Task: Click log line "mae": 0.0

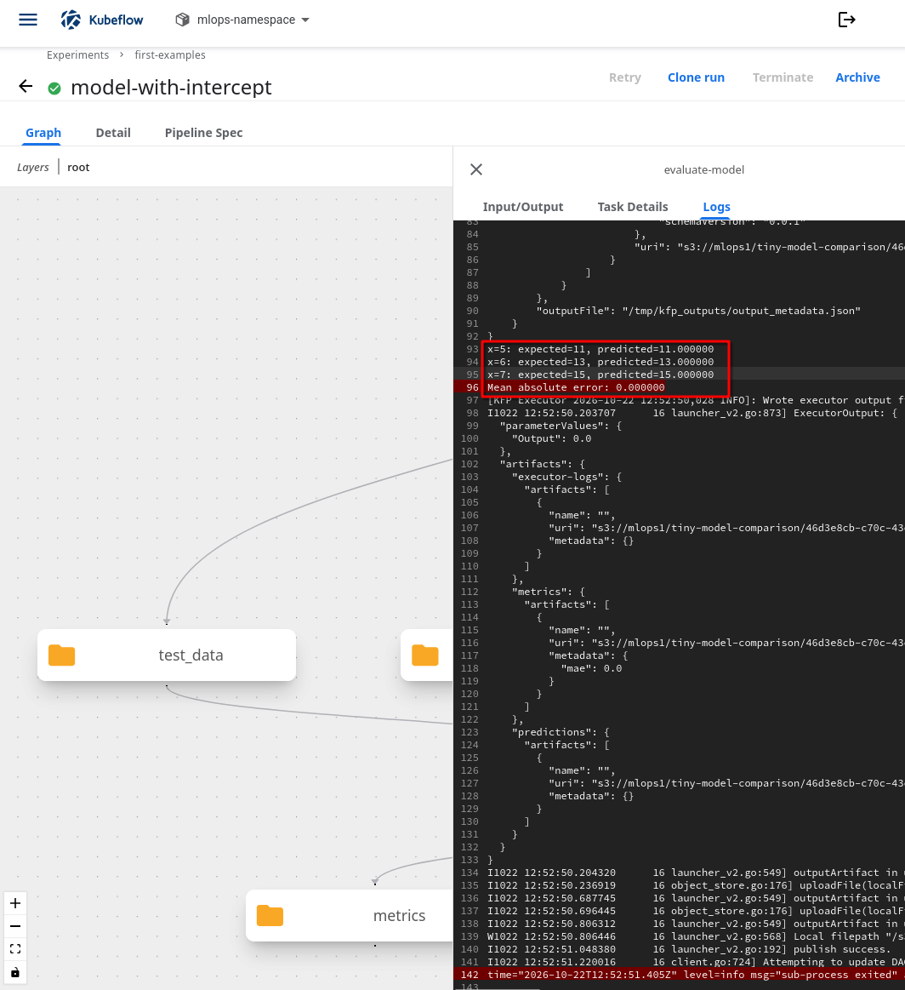Action: pos(591,668)
